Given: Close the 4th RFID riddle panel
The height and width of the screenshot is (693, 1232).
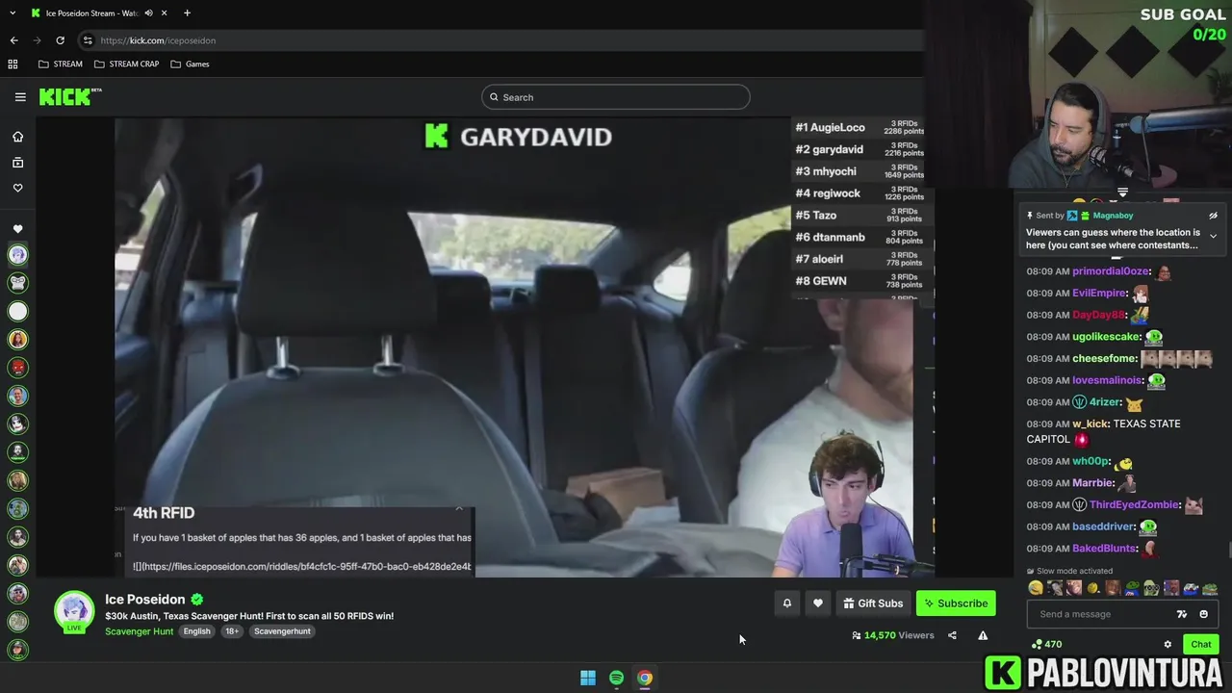Looking at the screenshot, I should (x=459, y=508).
